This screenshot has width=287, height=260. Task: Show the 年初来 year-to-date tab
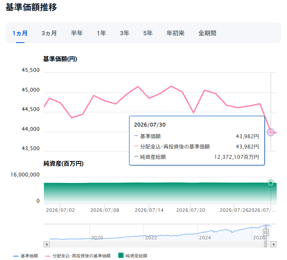pyautogui.click(x=176, y=33)
